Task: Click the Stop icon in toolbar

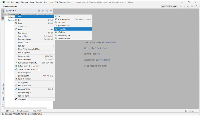Action: pyautogui.click(x=192, y=6)
